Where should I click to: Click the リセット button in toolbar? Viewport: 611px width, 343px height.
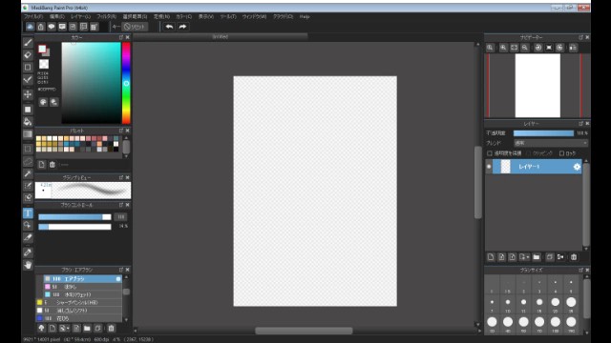(135, 27)
